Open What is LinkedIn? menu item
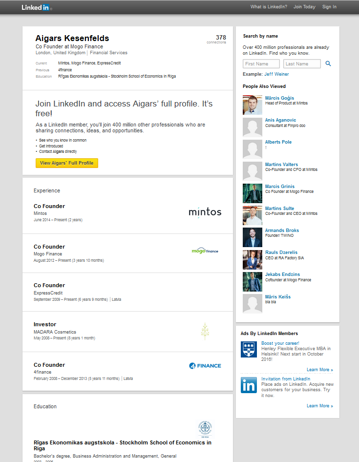This screenshot has width=359, height=462. pyautogui.click(x=269, y=7)
